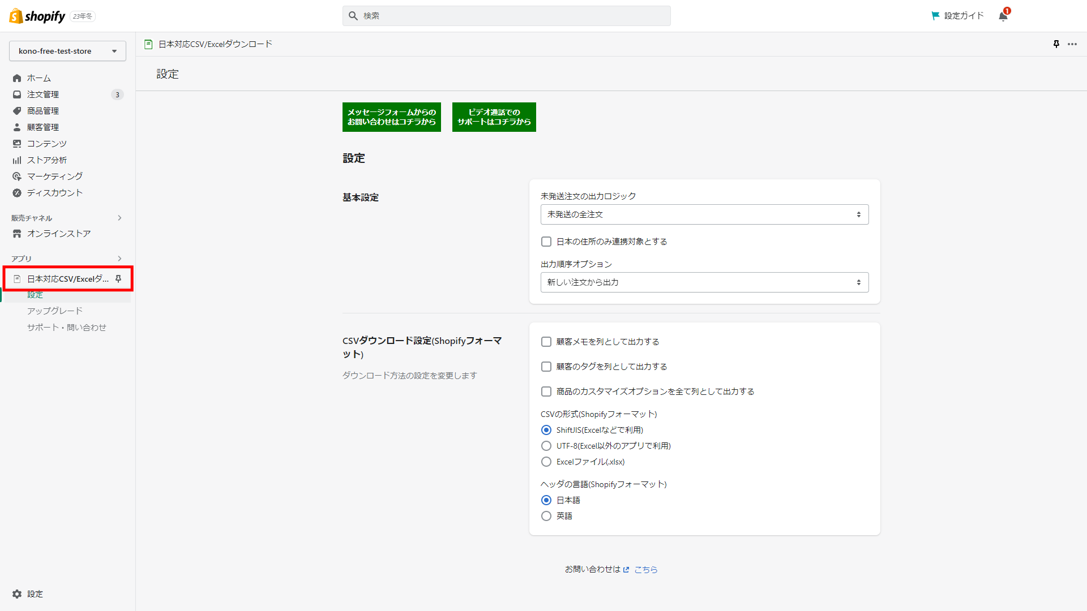Click the notification bell icon

point(1003,16)
